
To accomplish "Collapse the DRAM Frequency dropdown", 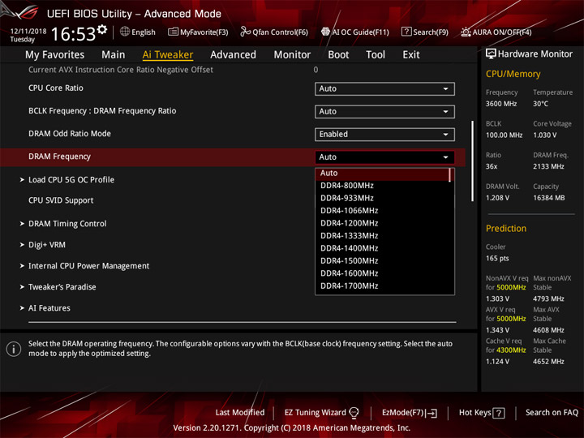I will click(x=384, y=157).
